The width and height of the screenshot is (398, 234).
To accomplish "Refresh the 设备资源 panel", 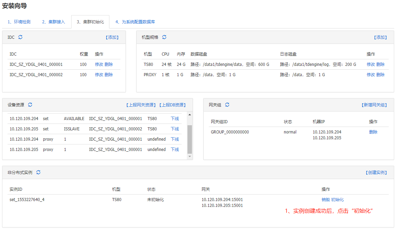I will [30, 105].
